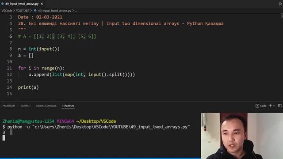Split the terminal with split icon
283x159 pixels.
click(279, 106)
